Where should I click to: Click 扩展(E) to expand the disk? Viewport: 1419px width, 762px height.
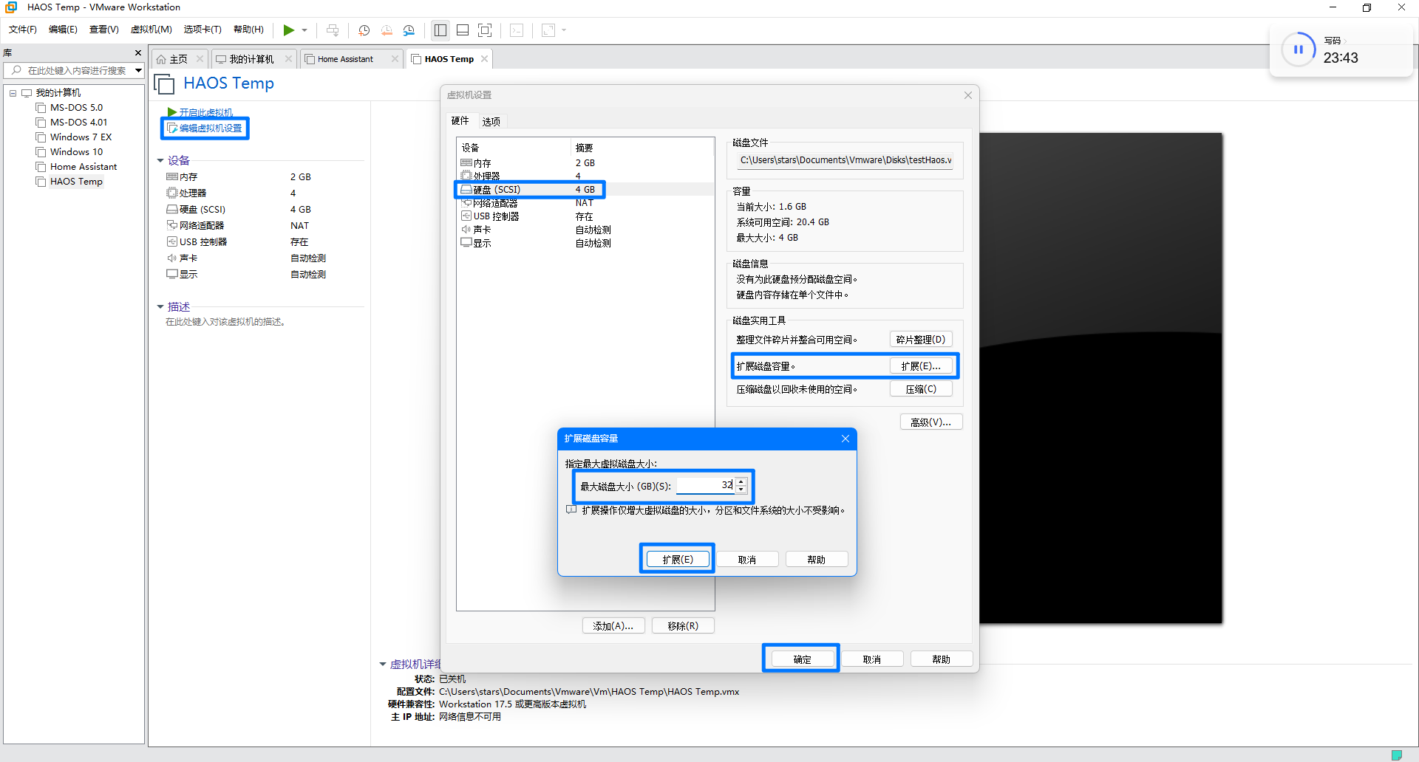(x=677, y=559)
